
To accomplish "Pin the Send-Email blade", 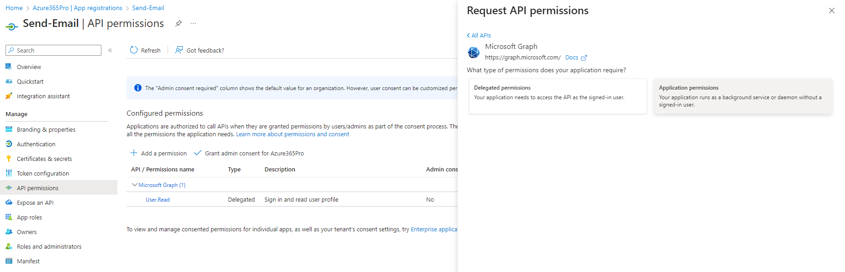I will (179, 23).
